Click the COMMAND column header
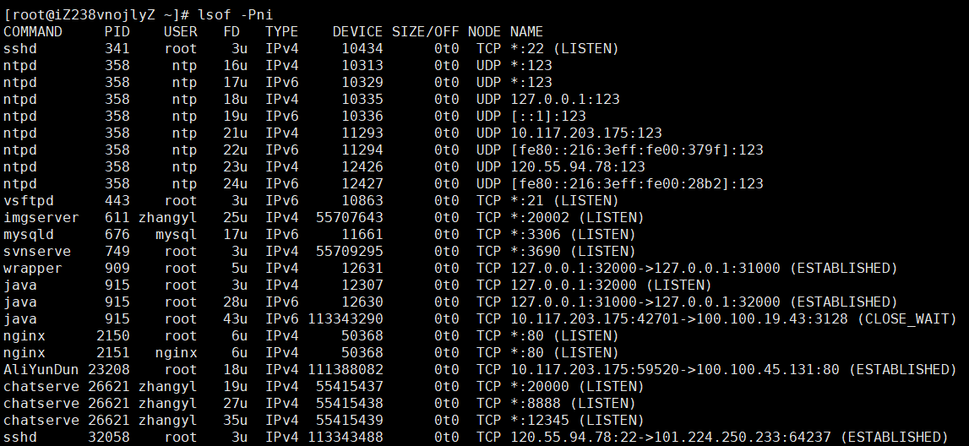Screen dimensions: 969x446 pyautogui.click(x=33, y=31)
